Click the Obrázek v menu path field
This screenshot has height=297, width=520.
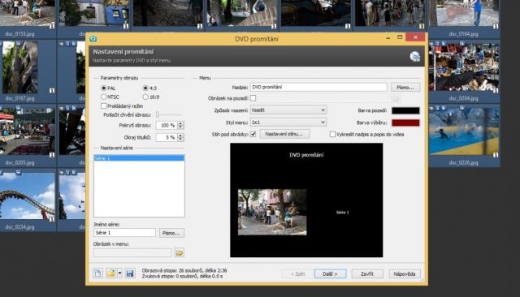click(132, 252)
